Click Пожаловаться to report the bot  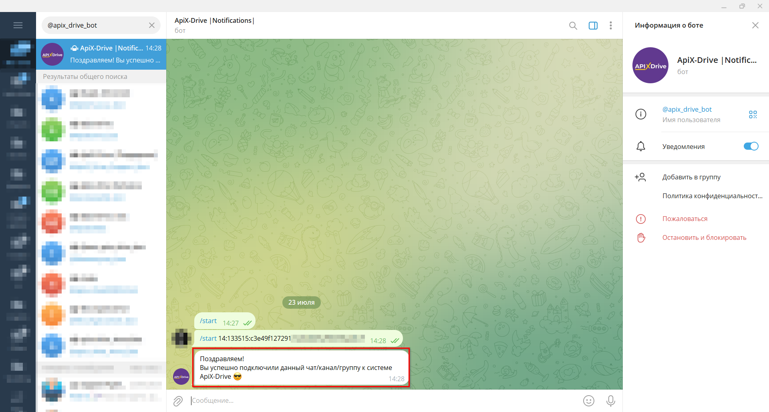tap(685, 219)
